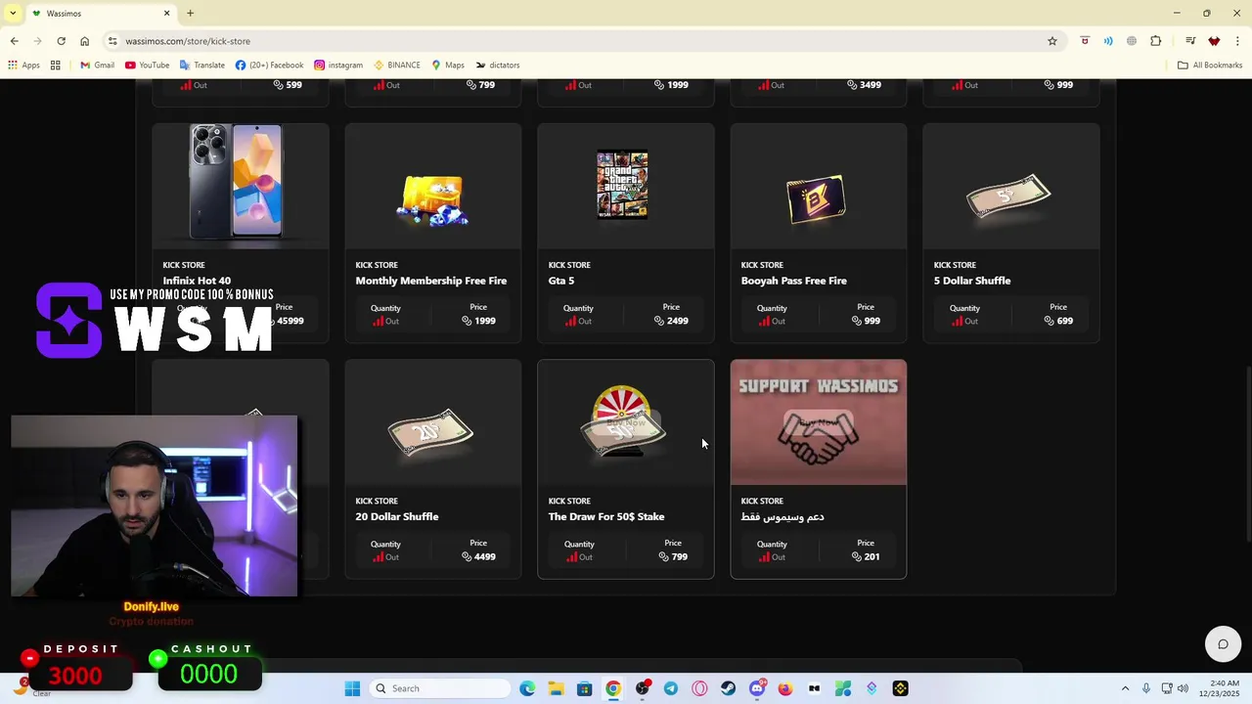
Task: Open the instagram bookmark
Action: (x=338, y=66)
